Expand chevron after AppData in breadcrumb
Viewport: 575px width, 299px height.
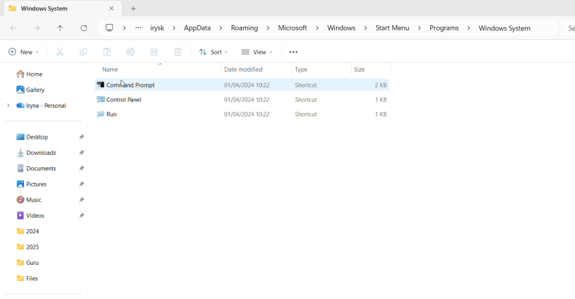(221, 28)
